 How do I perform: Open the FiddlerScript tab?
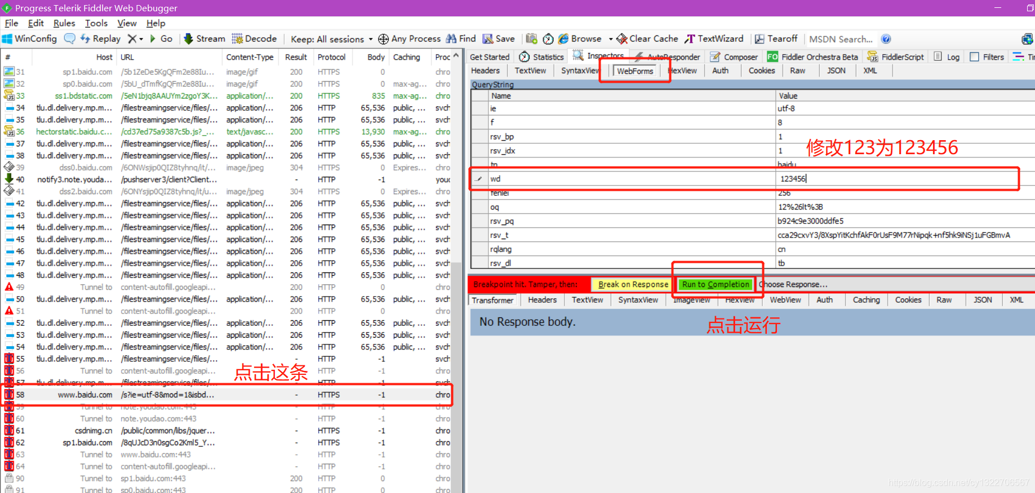coord(896,57)
